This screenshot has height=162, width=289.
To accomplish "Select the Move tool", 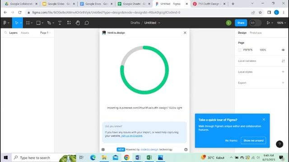I will click(16, 23).
